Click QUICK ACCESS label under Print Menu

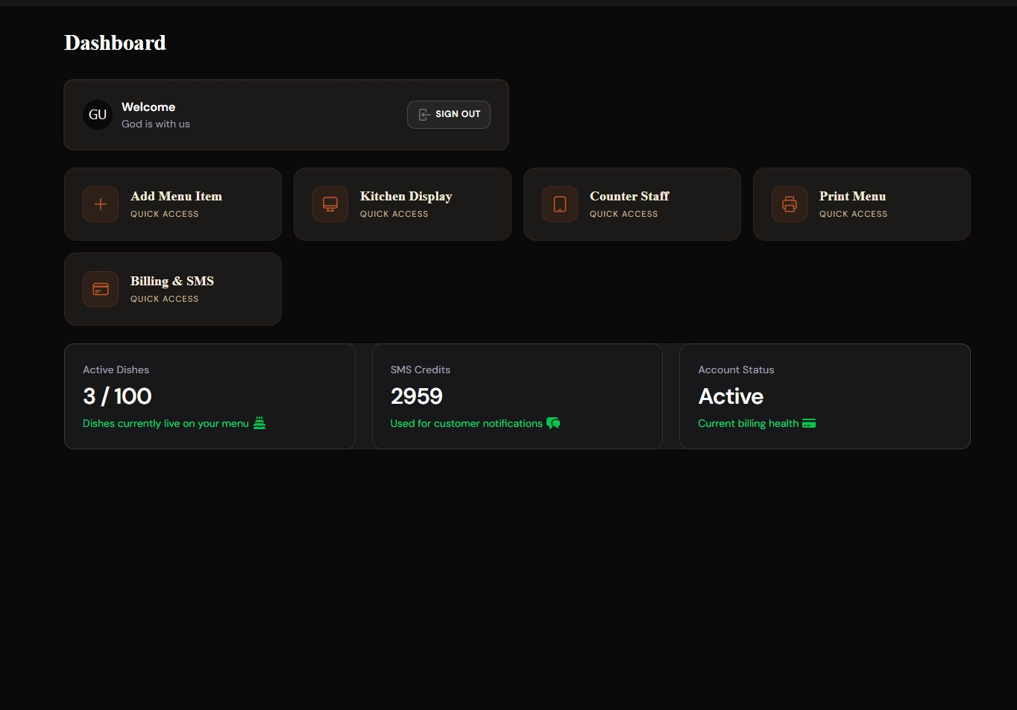(853, 214)
